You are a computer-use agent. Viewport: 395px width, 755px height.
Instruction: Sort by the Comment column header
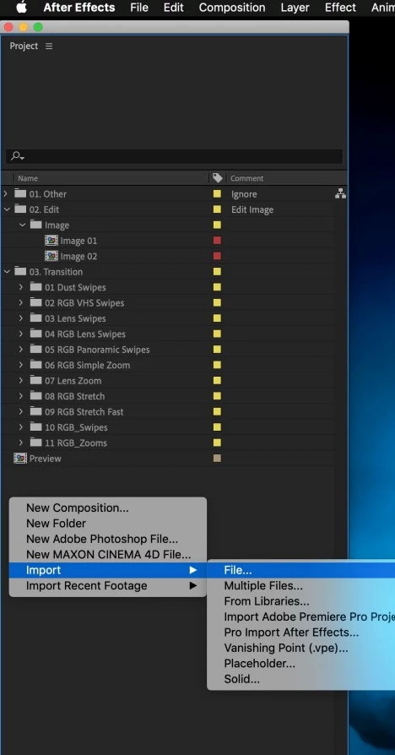(x=246, y=178)
